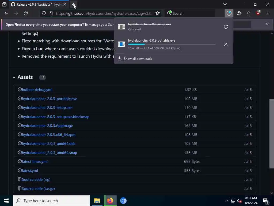Retry the canceled setup.exe download
The height and width of the screenshot is (206, 274).
click(x=226, y=27)
